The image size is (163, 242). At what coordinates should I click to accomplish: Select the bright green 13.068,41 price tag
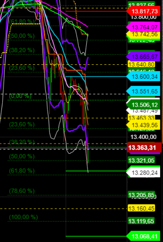click(x=144, y=236)
